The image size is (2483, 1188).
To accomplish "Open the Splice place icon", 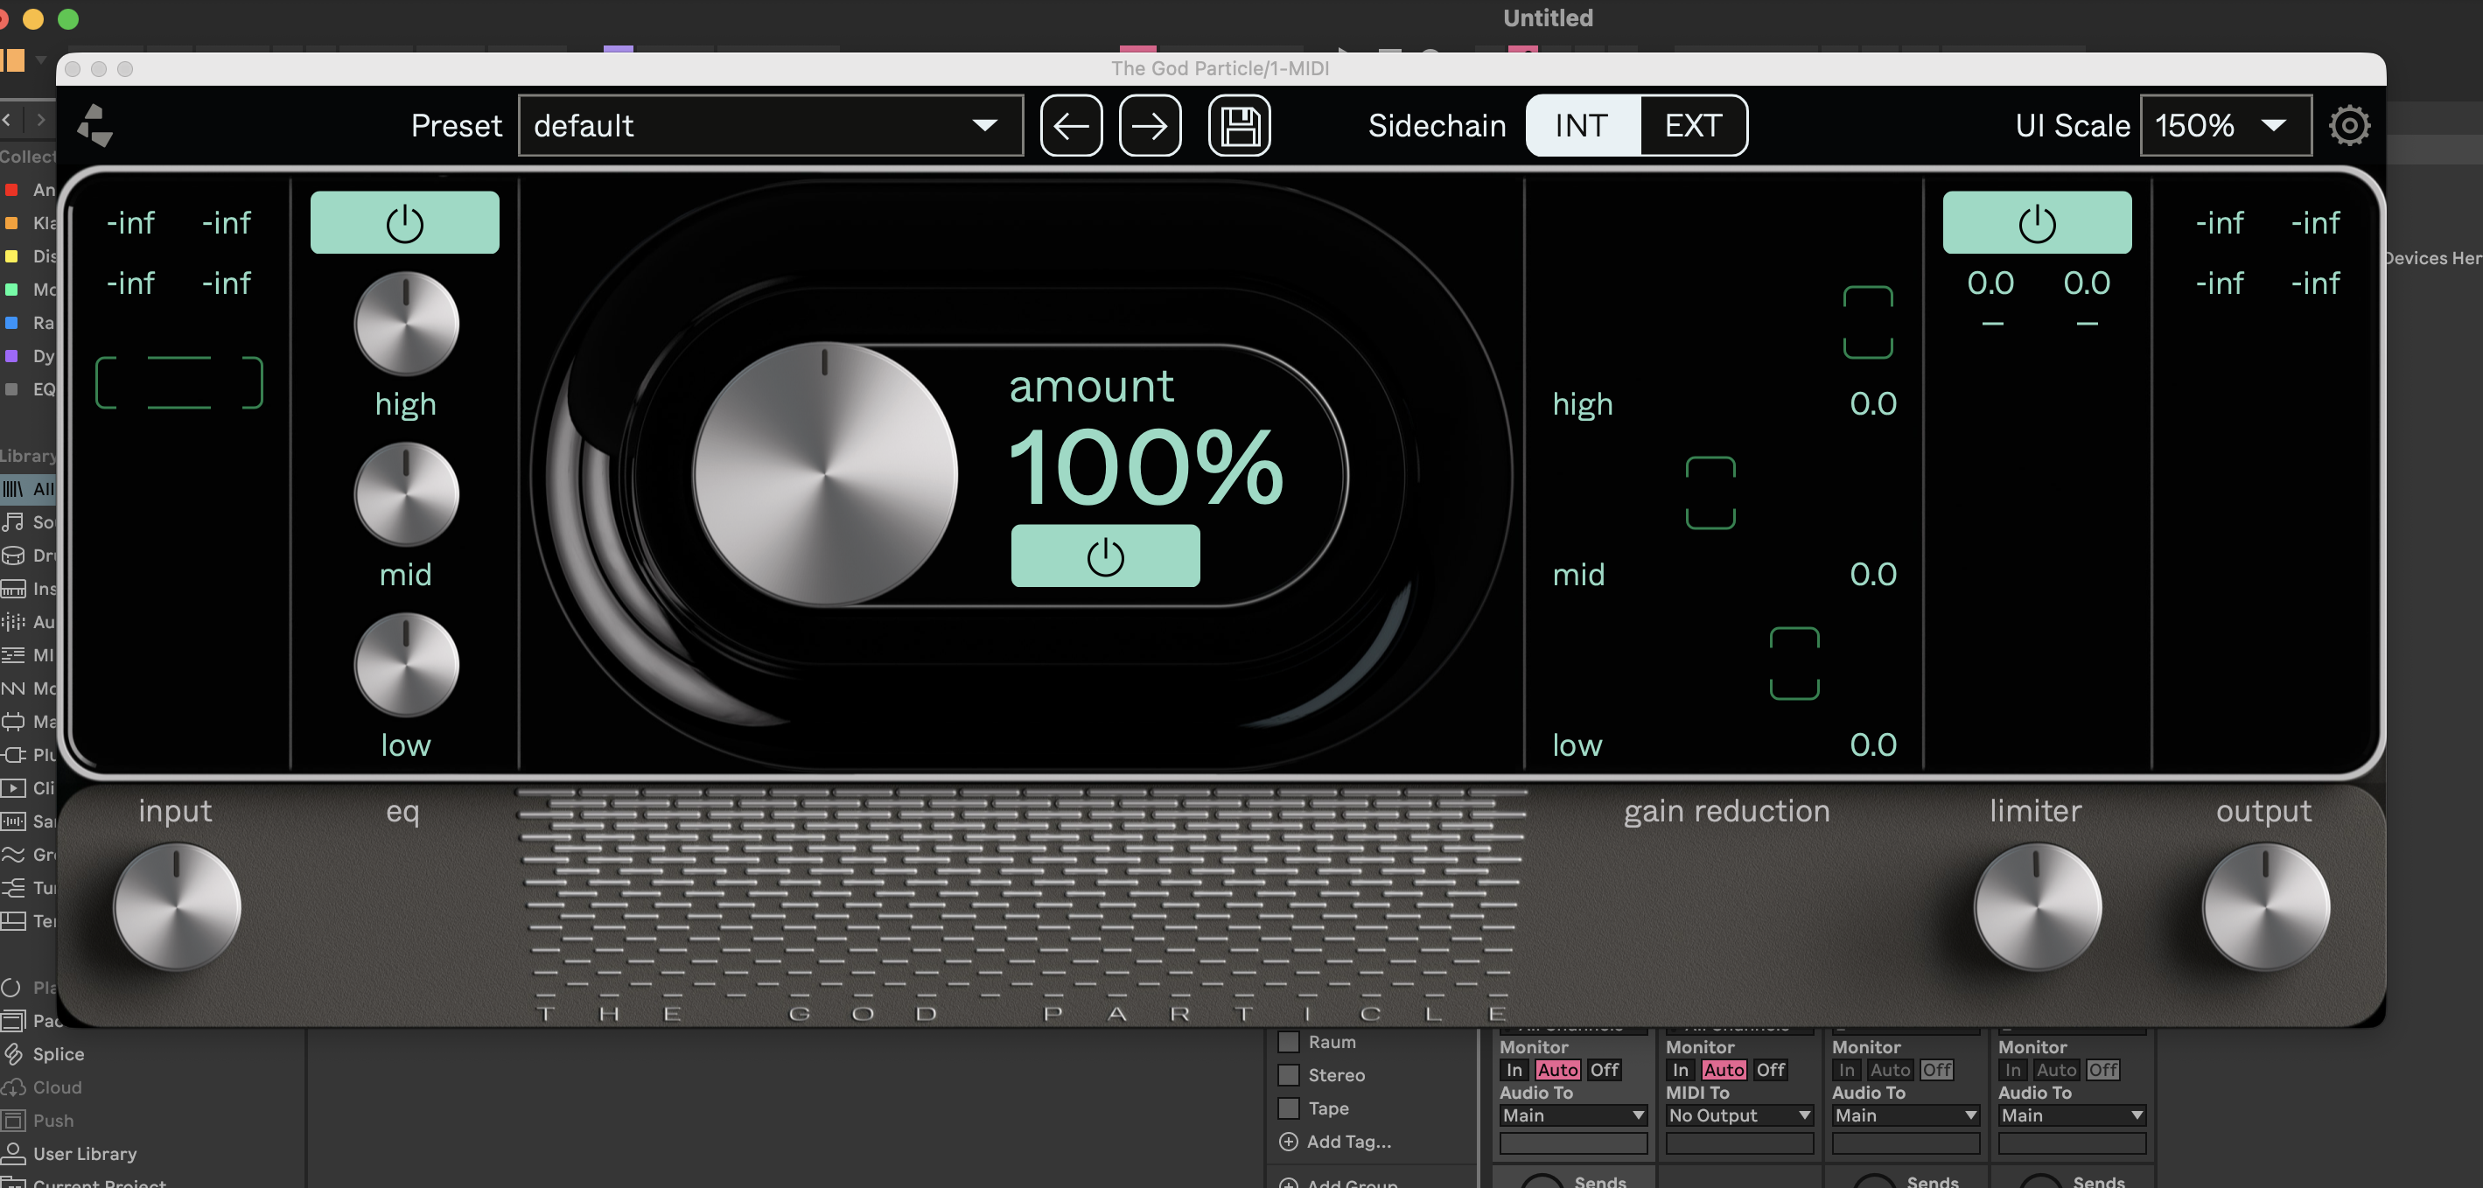I will click(12, 1054).
